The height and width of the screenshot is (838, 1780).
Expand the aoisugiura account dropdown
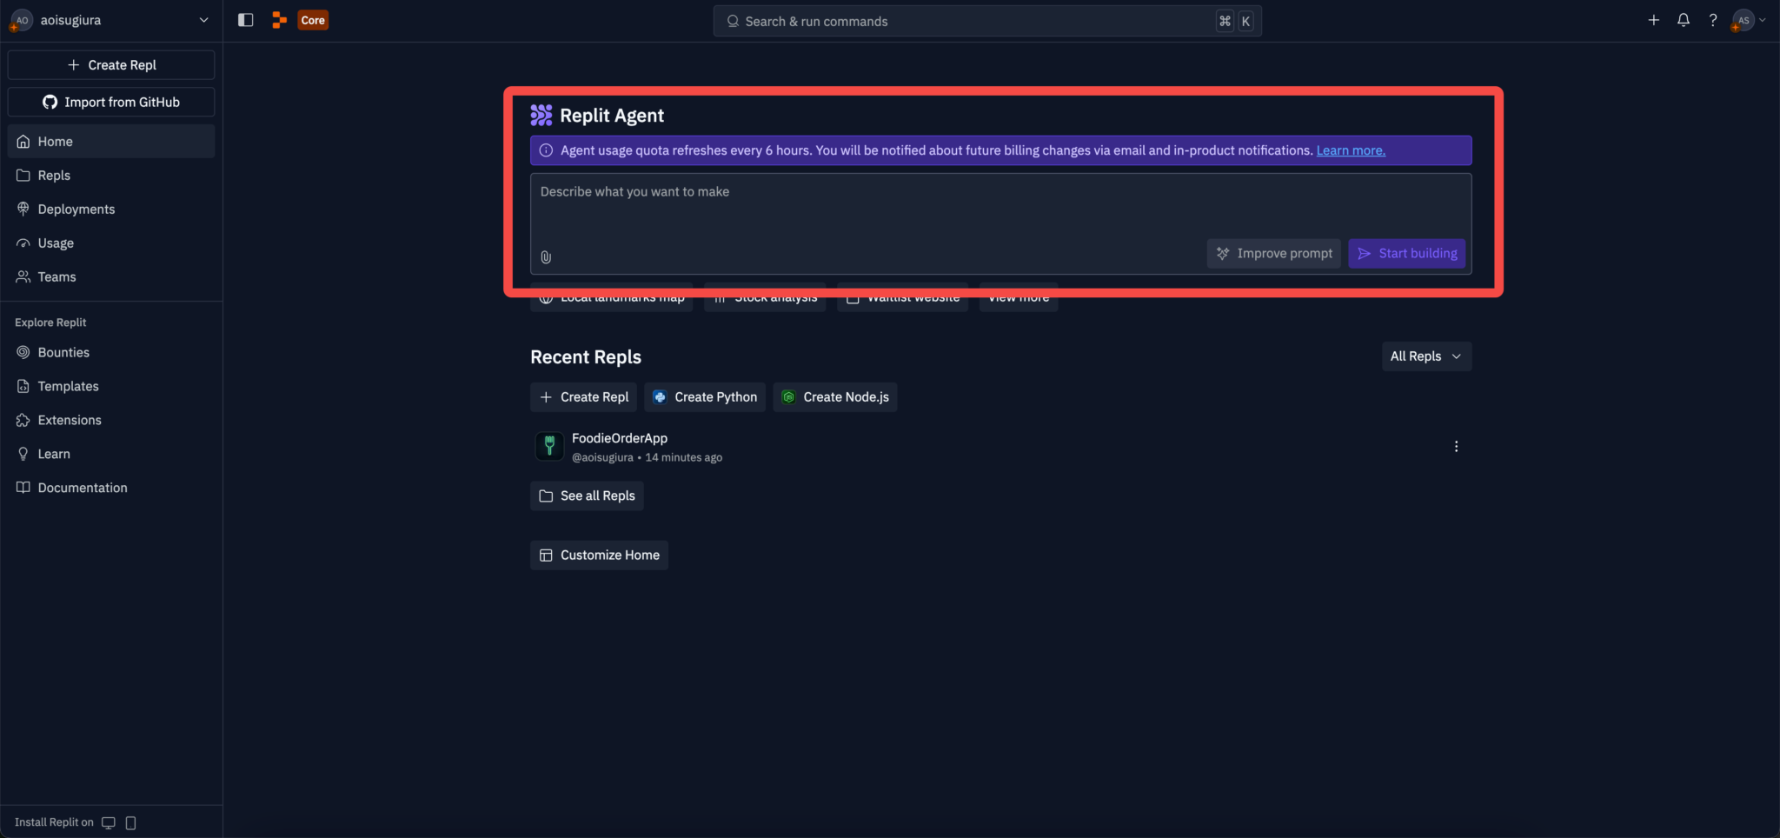point(203,20)
